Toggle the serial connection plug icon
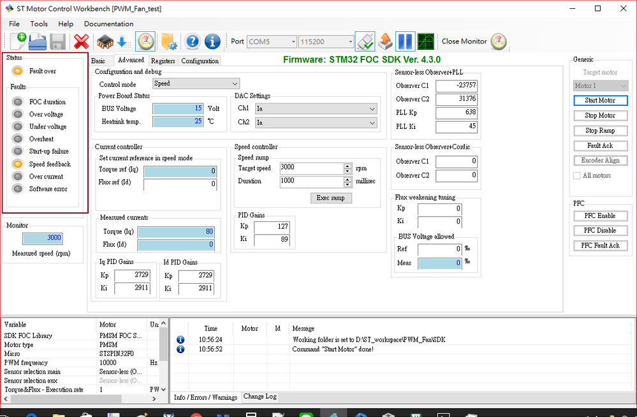 pos(365,41)
